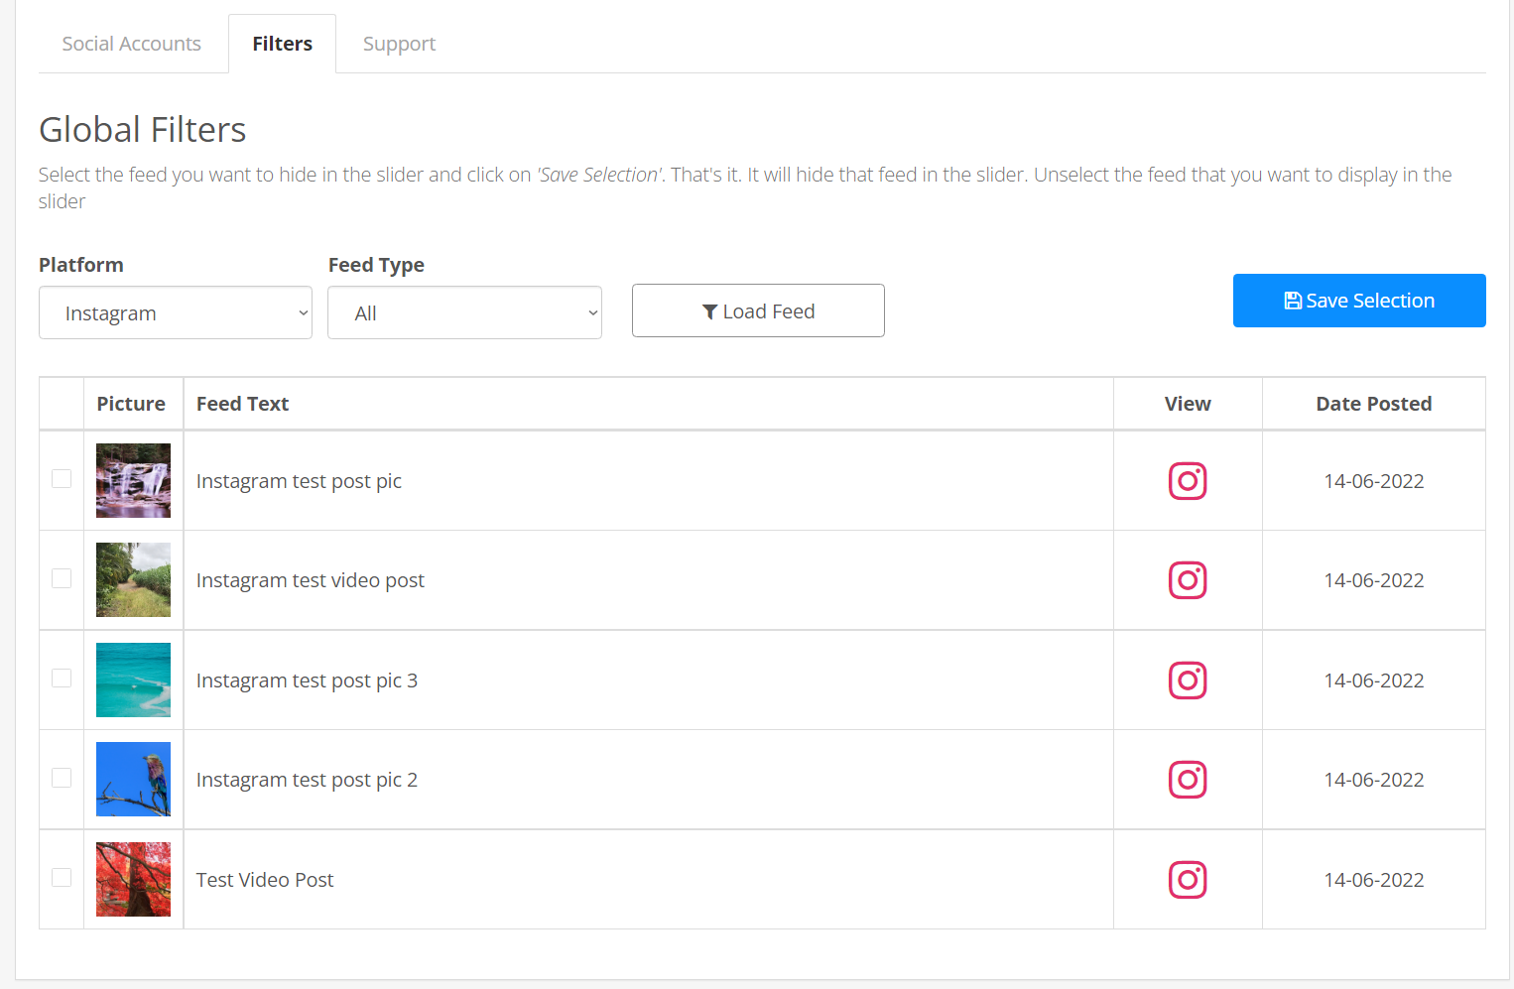Tick checkbox for 'Instagram test post pic'
Viewport: 1514px width, 989px height.
click(x=62, y=479)
